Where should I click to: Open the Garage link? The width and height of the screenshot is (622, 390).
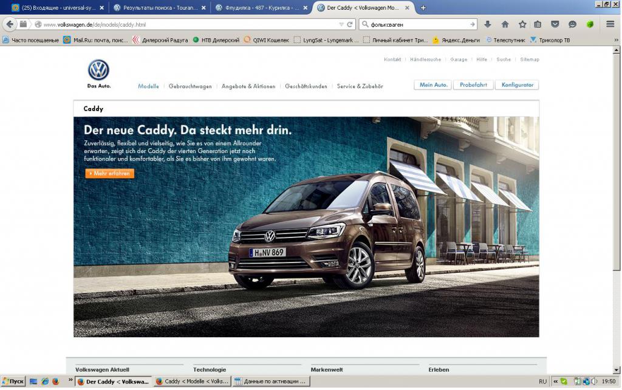459,60
